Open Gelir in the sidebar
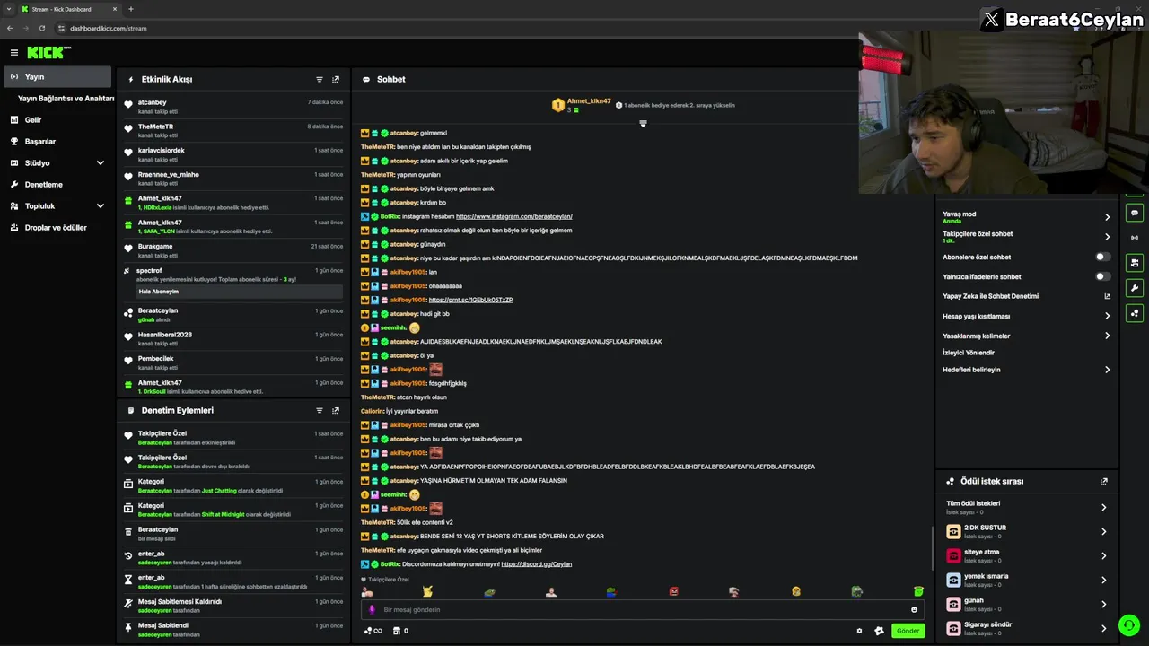The width and height of the screenshot is (1149, 646). pyautogui.click(x=57, y=120)
